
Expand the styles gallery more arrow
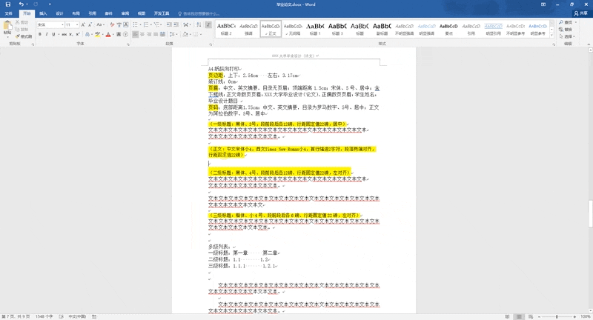tap(551, 36)
